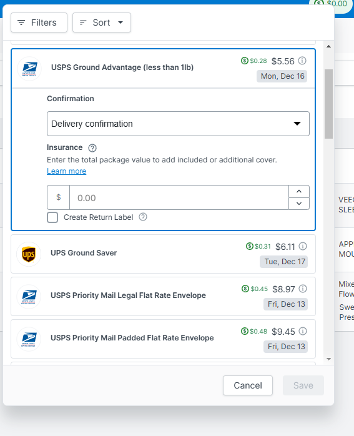354x436 pixels.
Task: Click the $0.31 savings badge
Action: click(258, 246)
